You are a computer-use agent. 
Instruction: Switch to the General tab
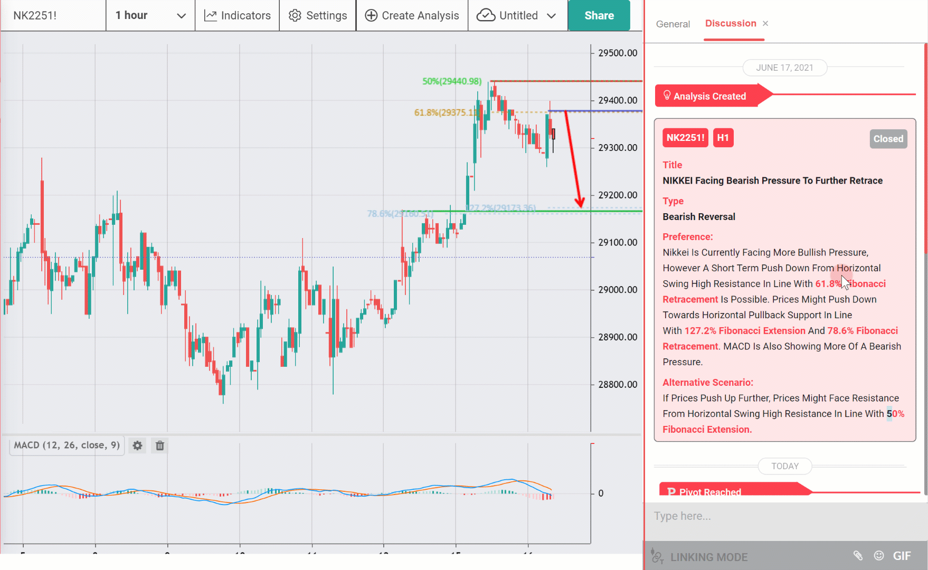pos(673,24)
